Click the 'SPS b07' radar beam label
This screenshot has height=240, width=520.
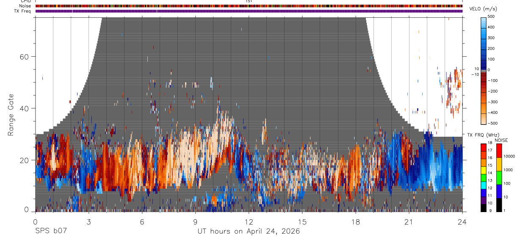point(51,232)
